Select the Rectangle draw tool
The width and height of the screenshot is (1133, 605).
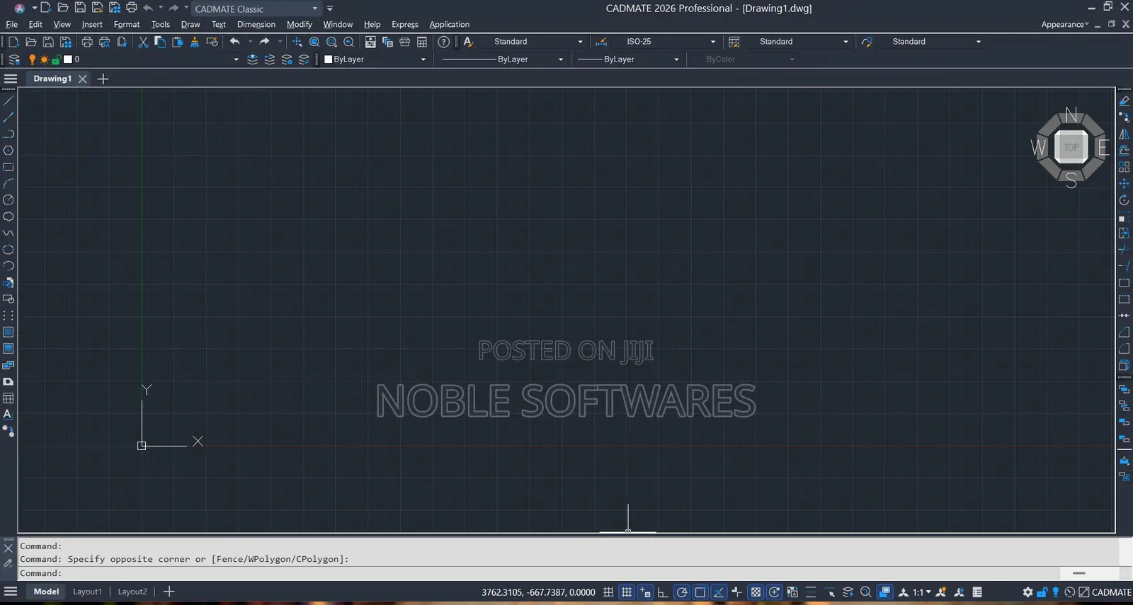(8, 168)
